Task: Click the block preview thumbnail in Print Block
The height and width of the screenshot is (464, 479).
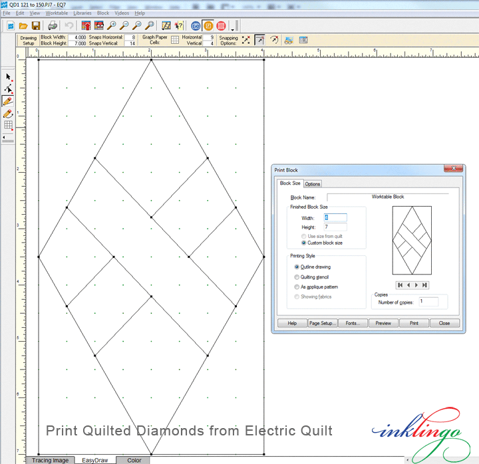Action: click(x=412, y=241)
